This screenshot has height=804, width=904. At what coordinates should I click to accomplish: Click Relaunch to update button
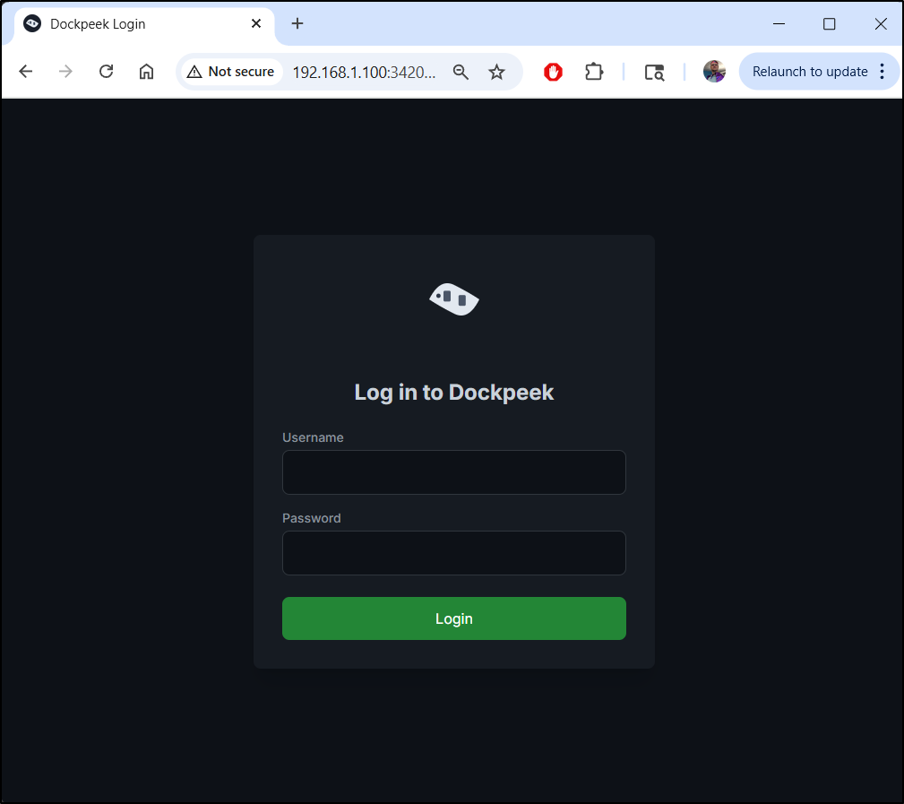[x=809, y=72]
